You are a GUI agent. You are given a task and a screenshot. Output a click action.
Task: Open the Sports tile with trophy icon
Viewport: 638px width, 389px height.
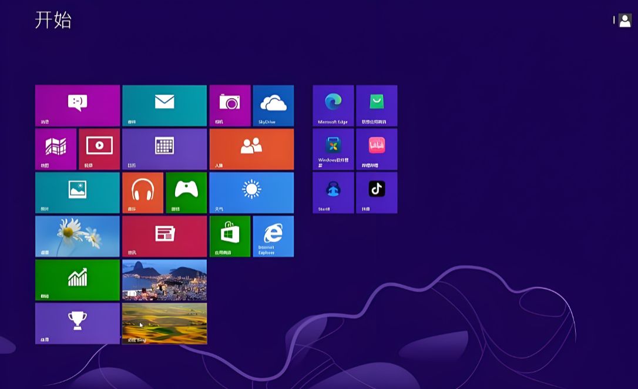click(78, 324)
